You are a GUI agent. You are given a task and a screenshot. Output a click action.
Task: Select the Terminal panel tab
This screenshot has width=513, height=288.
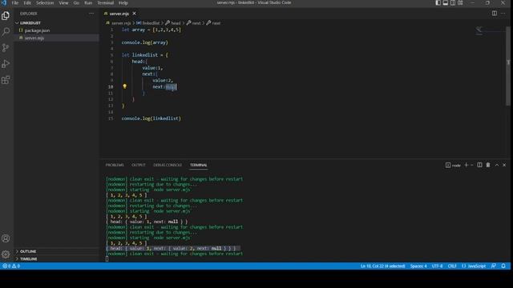(198, 165)
